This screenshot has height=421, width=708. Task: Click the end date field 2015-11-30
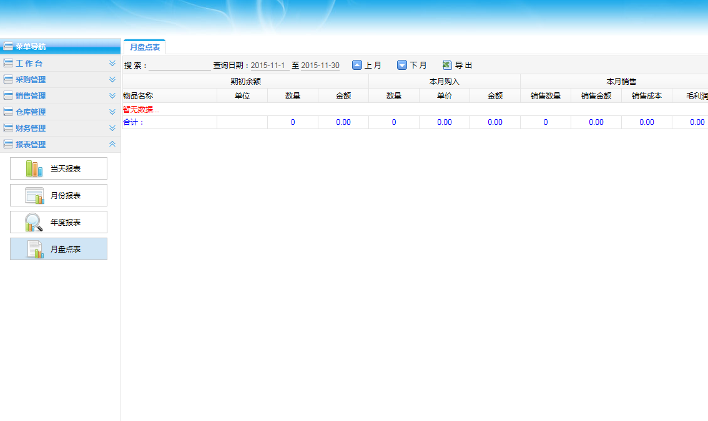point(320,65)
